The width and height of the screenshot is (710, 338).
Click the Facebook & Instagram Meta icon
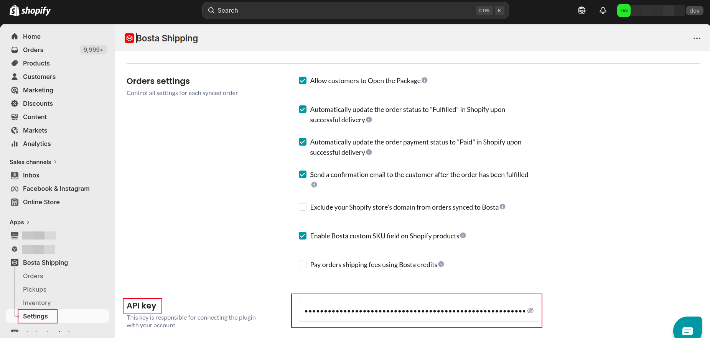coord(15,189)
